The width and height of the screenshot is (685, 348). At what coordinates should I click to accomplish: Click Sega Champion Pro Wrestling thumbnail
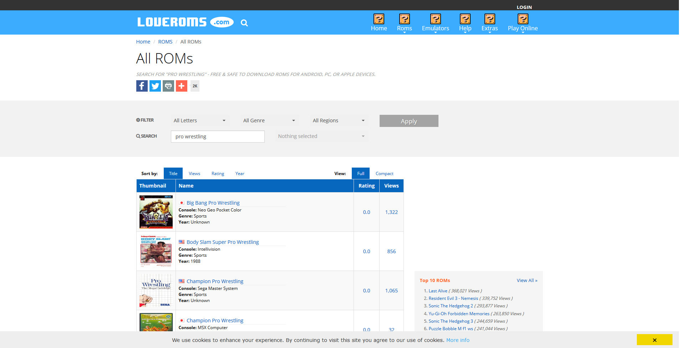click(x=156, y=290)
